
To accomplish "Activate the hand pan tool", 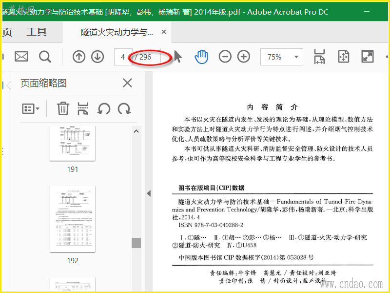I will [x=201, y=57].
